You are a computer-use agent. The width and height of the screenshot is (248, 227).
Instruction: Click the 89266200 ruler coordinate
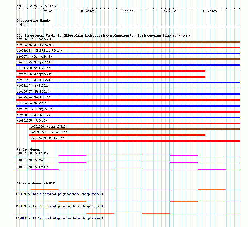pos(128,11)
